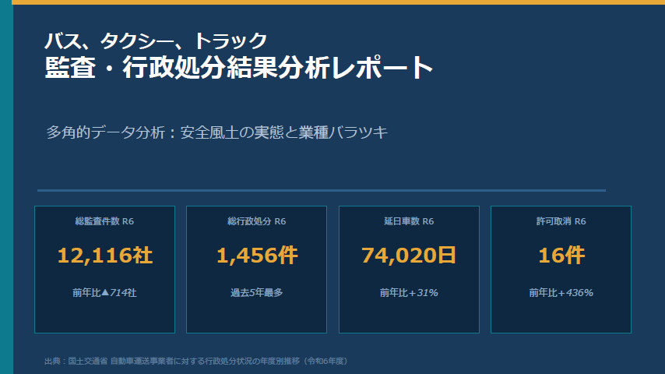665x374 pixels.
Task: Click the subtitle バス、タクシー、トラック
Action: coord(156,41)
